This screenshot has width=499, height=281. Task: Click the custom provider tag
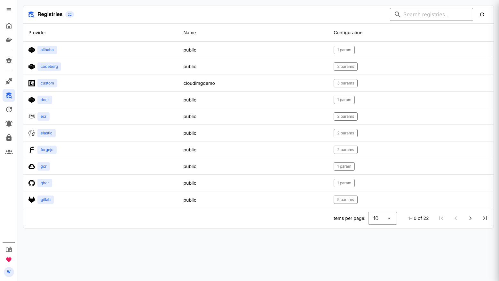[47, 83]
